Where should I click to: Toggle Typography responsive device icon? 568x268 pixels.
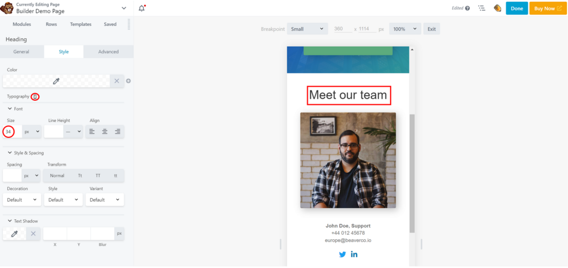pyautogui.click(x=35, y=96)
